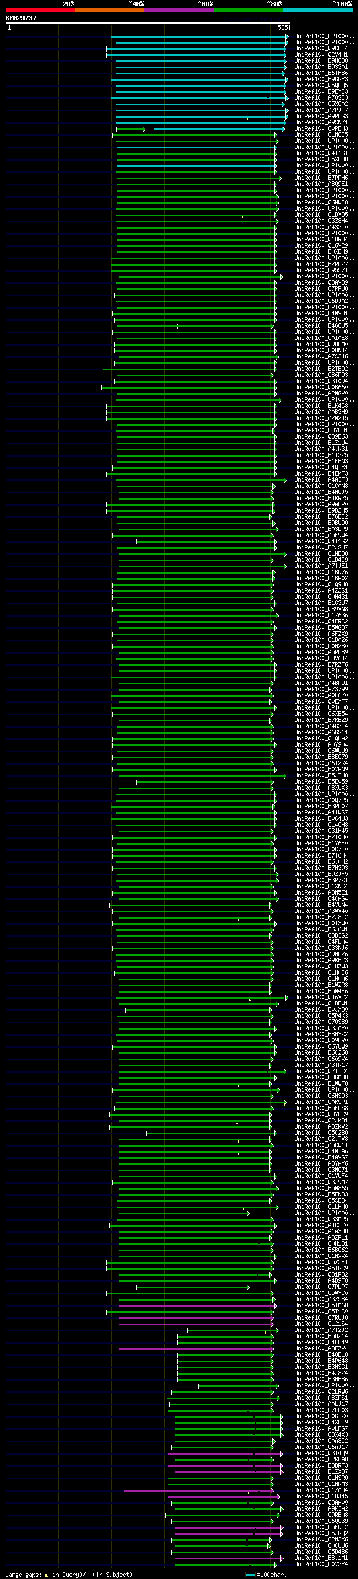Click the orange ~40% identity legend segment
The height and width of the screenshot is (1579, 358).
(110, 10)
